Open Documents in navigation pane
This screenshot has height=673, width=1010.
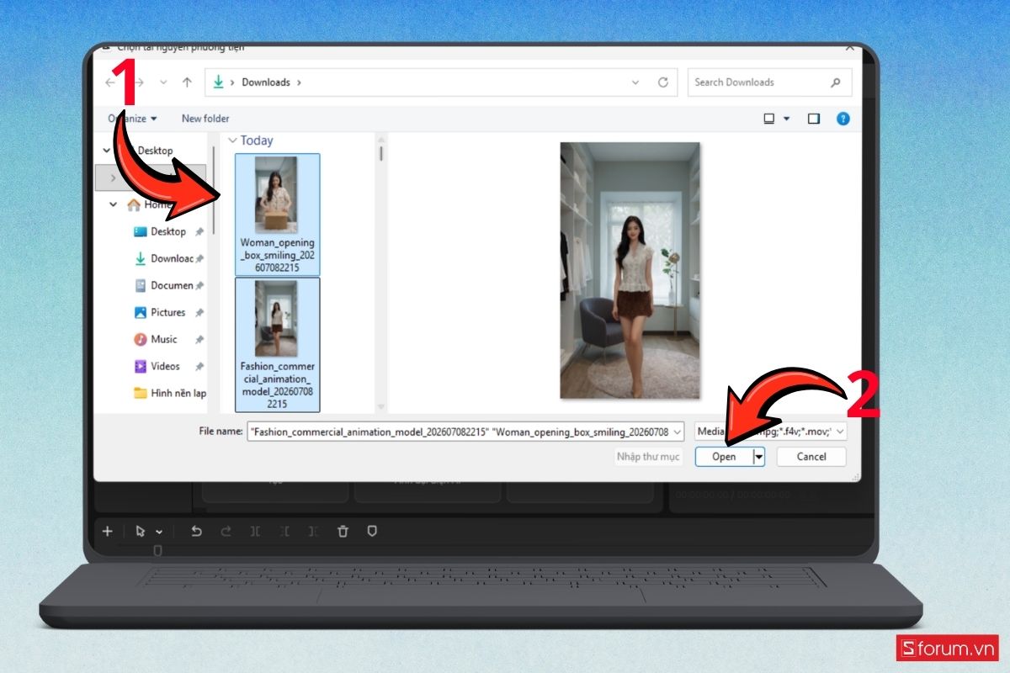[x=172, y=285]
